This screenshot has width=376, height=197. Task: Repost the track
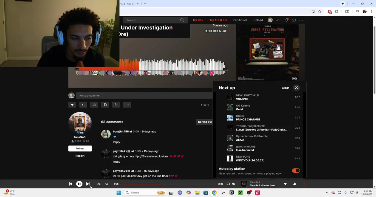click(83, 105)
